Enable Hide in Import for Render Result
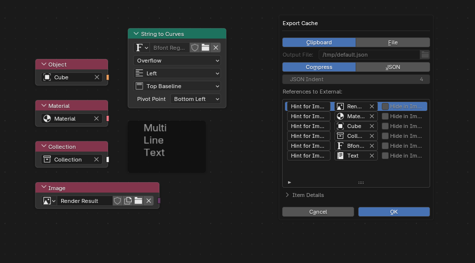The width and height of the screenshot is (475, 263). pyautogui.click(x=385, y=106)
